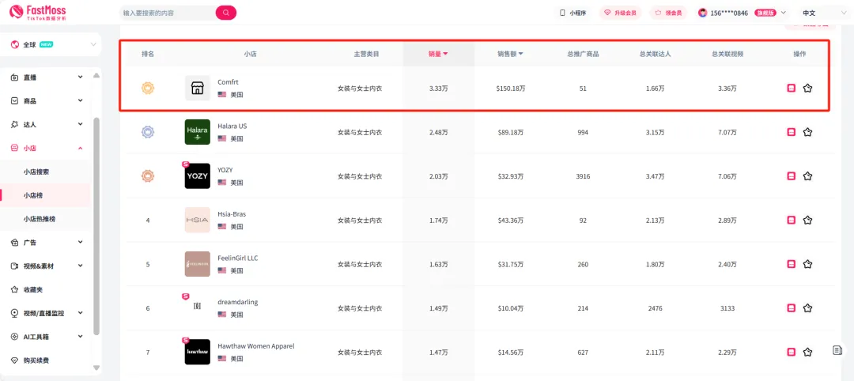Open the FeelinGirl LLC shop link
The image size is (854, 381).
pyautogui.click(x=237, y=258)
